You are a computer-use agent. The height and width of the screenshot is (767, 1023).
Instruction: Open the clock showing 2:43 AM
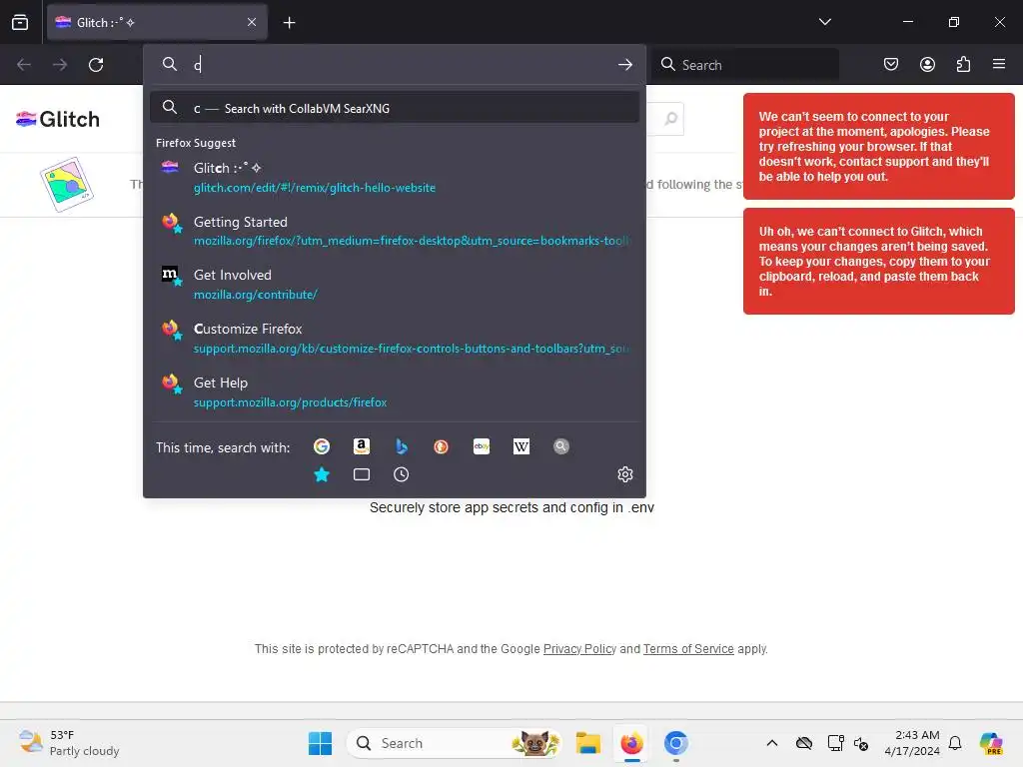click(x=912, y=743)
